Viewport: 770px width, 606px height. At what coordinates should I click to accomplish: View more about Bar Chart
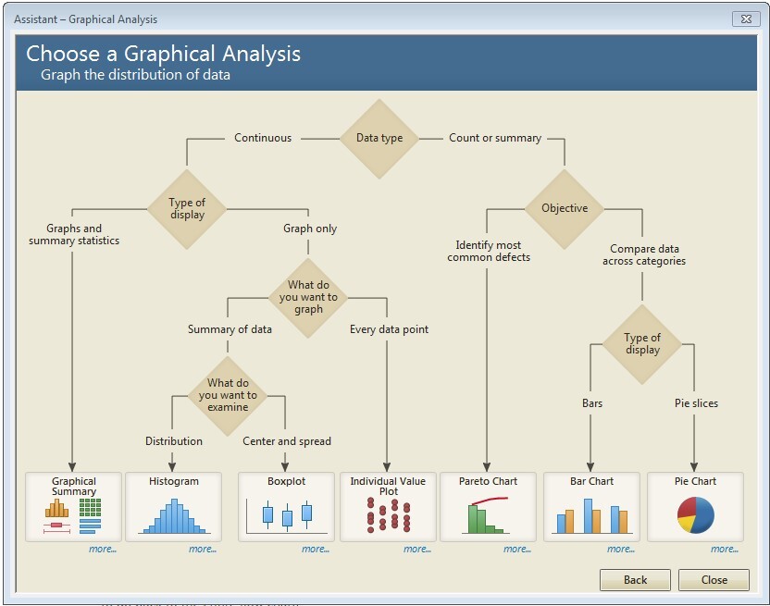(621, 550)
